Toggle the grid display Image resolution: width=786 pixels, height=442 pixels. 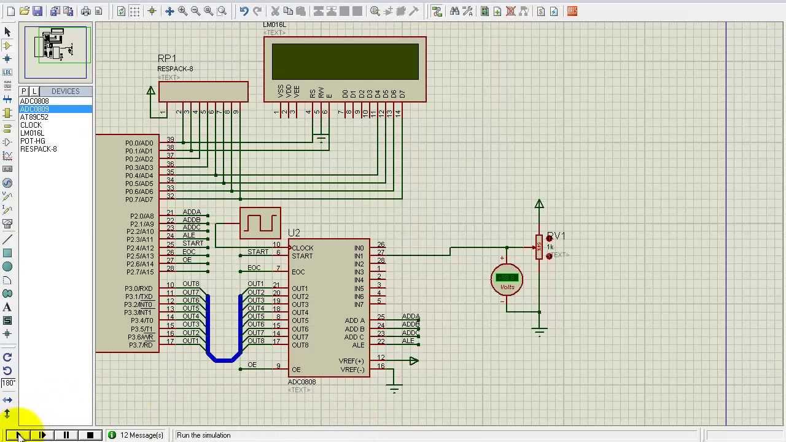click(x=134, y=11)
